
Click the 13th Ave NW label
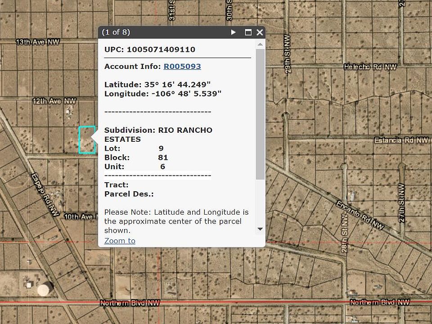click(x=38, y=42)
